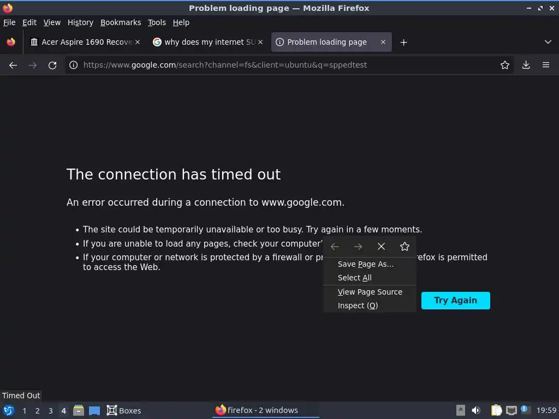This screenshot has width=559, height=419.
Task: Open the network status tray icon
Action: (512, 410)
